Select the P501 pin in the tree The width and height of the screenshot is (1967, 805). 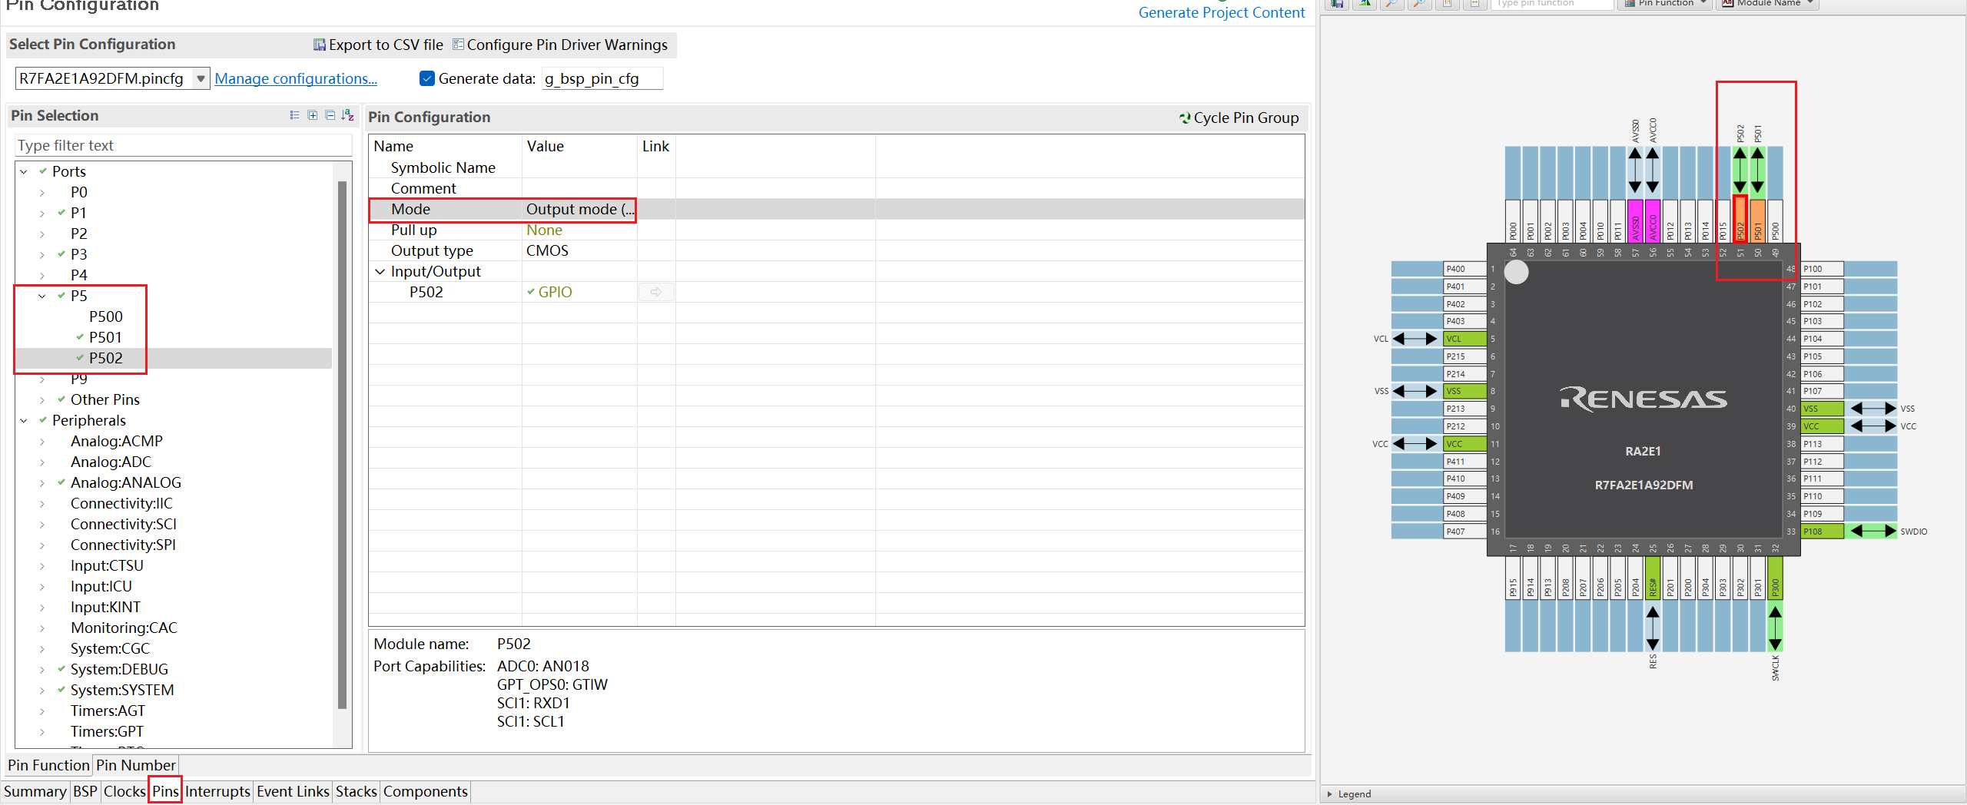[x=105, y=337]
